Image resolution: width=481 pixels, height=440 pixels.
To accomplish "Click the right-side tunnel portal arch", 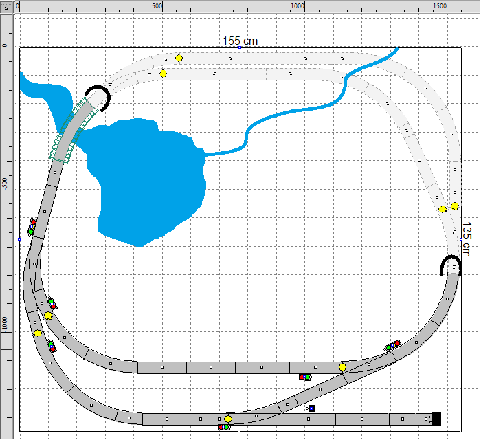I will [451, 265].
